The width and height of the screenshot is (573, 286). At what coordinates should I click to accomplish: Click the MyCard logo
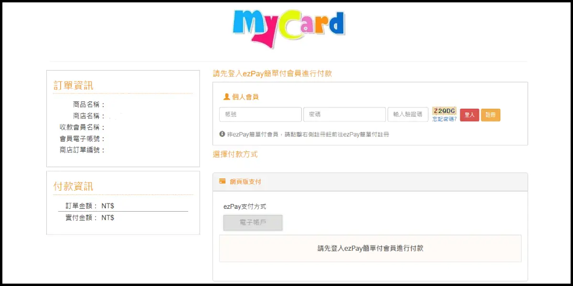(288, 28)
